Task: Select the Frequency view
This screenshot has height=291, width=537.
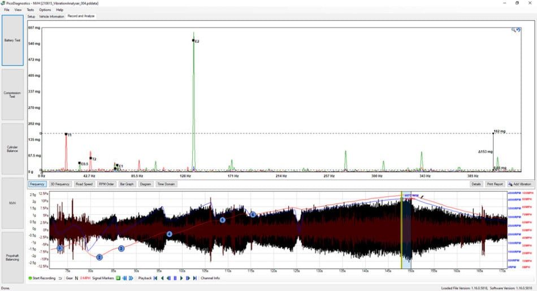Action: pyautogui.click(x=37, y=184)
